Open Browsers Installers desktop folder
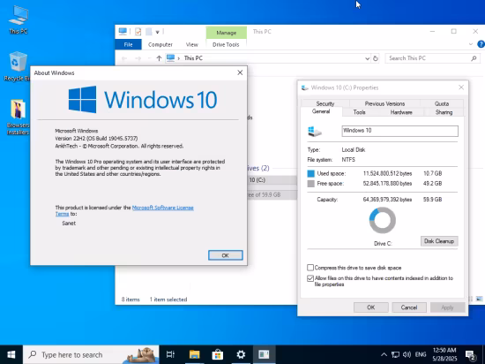The width and height of the screenshot is (485, 364). point(18,118)
